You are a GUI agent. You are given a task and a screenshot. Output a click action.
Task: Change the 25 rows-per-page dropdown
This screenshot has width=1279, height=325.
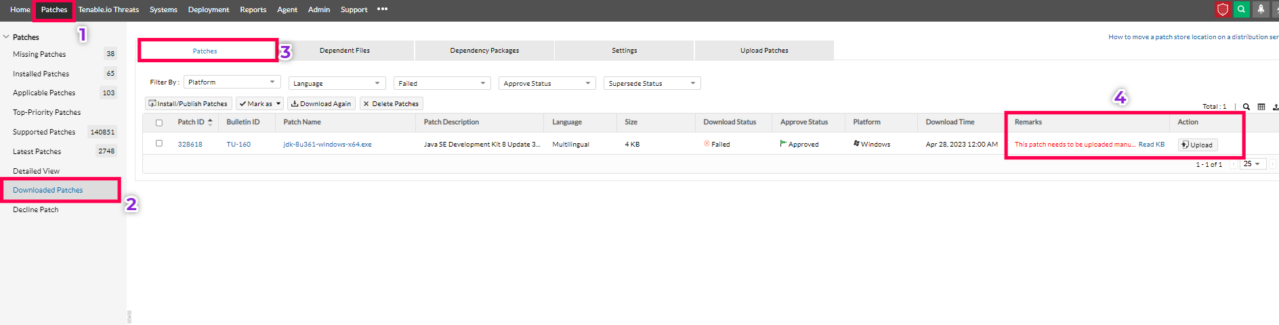coord(1253,164)
